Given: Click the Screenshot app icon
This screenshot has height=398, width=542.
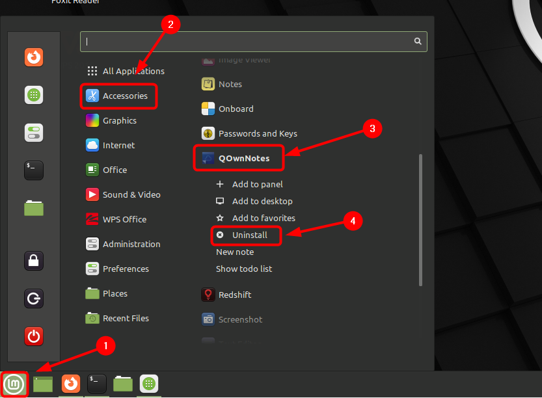Looking at the screenshot, I should [208, 319].
